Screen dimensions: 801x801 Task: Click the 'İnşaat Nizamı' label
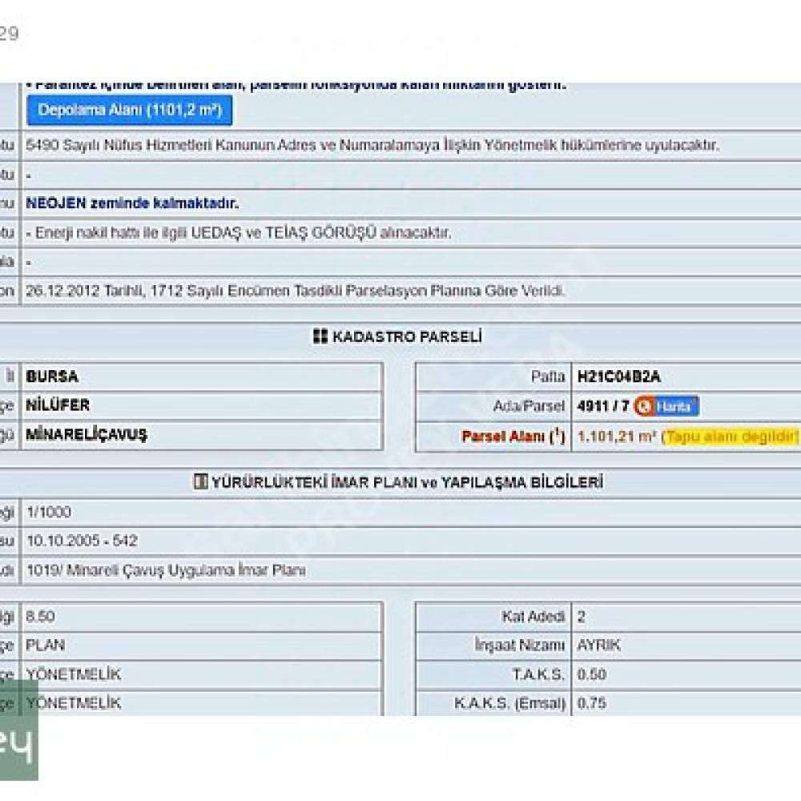click(x=520, y=645)
